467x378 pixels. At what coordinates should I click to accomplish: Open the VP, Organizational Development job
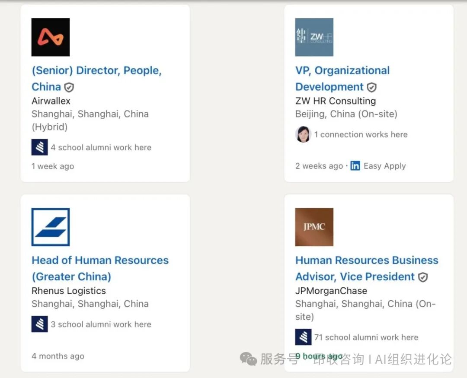coord(342,71)
